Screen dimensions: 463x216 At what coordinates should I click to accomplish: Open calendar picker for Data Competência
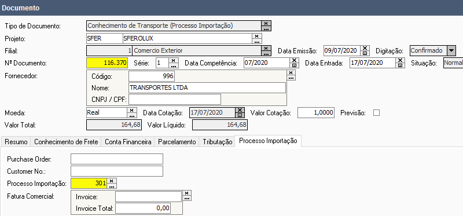pyautogui.click(x=294, y=65)
